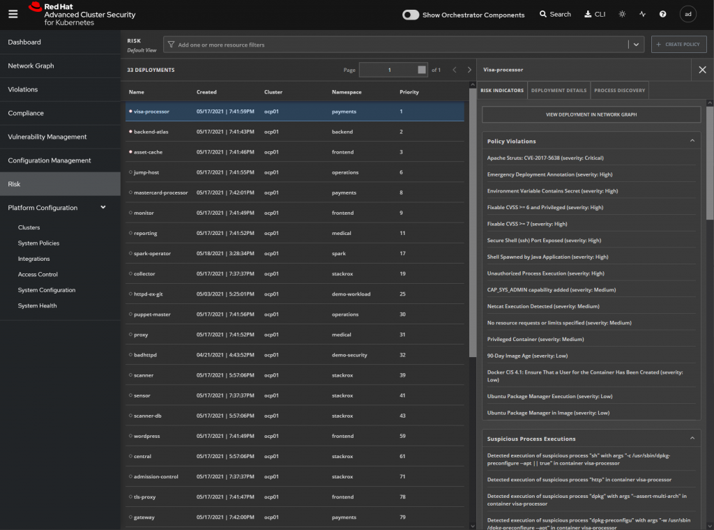Switch theme with the sun icon
This screenshot has width=714, height=530.
coord(622,14)
